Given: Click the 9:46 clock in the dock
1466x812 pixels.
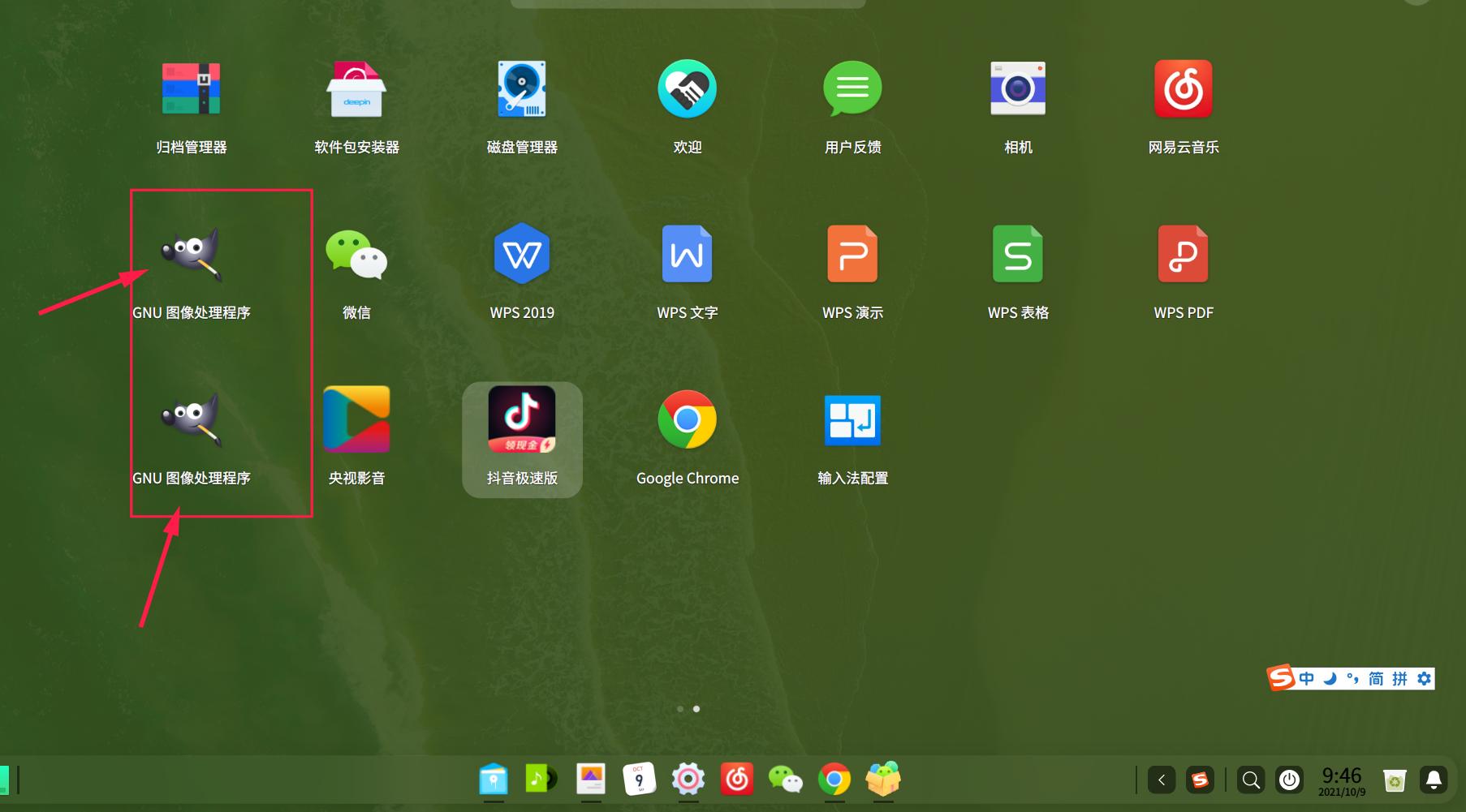Looking at the screenshot, I should 1342,780.
